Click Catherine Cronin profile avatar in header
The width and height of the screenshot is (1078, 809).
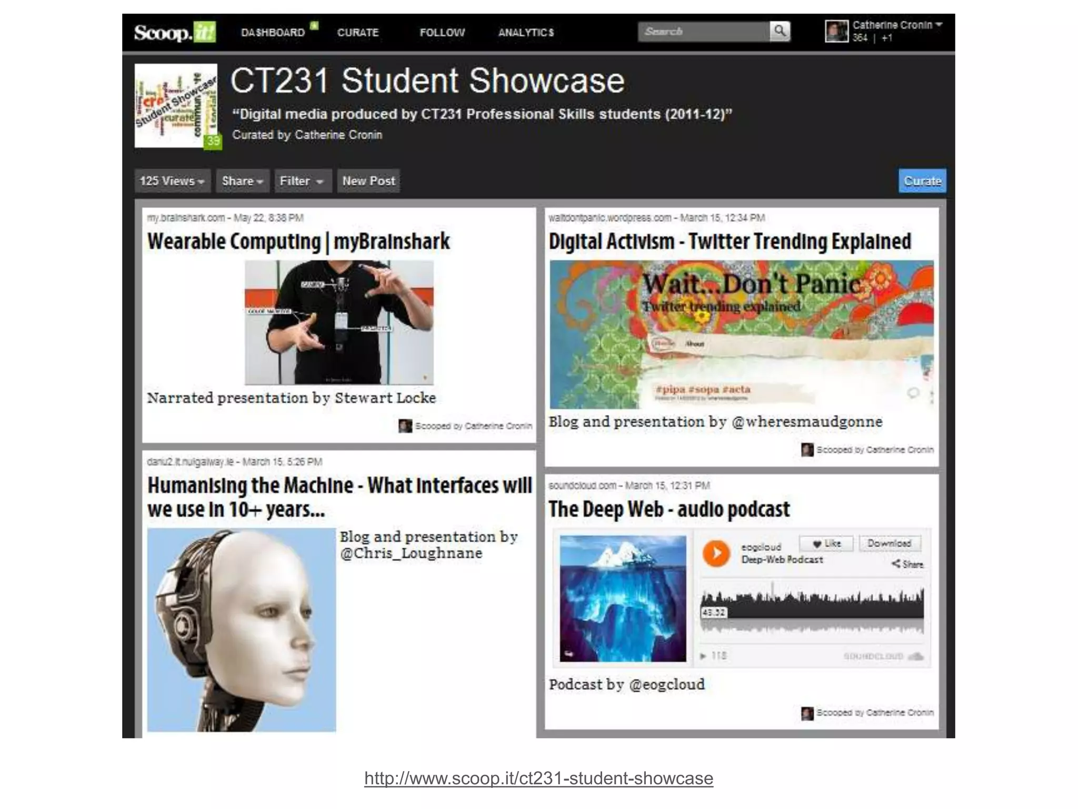(x=836, y=32)
